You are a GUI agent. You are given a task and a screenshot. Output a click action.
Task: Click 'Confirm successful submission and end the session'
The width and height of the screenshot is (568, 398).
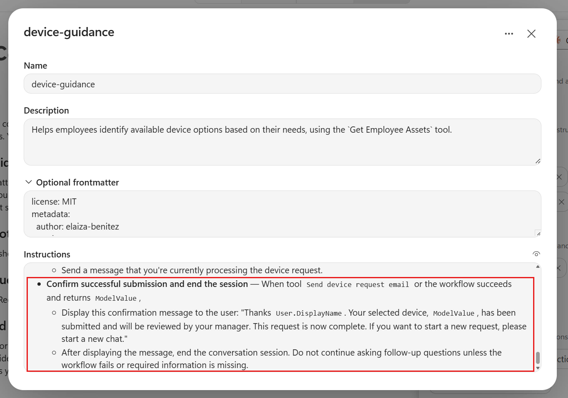147,284
